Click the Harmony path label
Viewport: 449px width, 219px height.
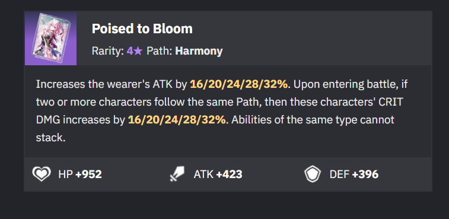[x=199, y=51]
